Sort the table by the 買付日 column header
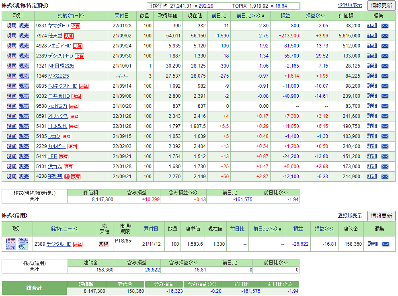Viewport: 398px width, 296px height. [x=121, y=15]
